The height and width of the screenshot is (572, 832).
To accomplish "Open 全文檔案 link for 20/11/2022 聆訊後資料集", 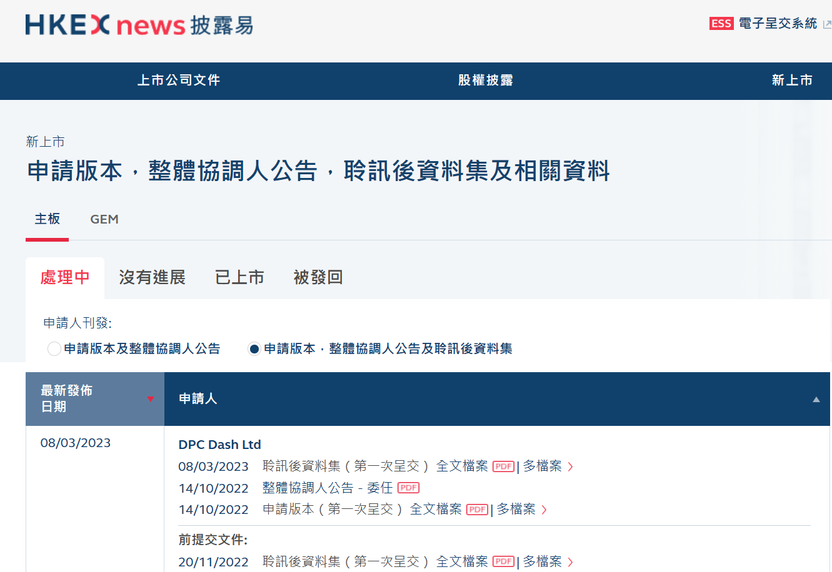I will point(462,562).
